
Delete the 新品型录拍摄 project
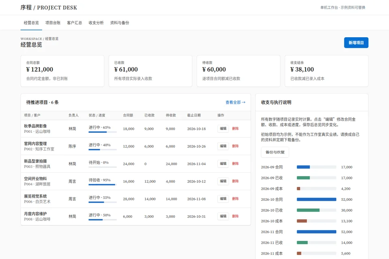pyautogui.click(x=235, y=163)
